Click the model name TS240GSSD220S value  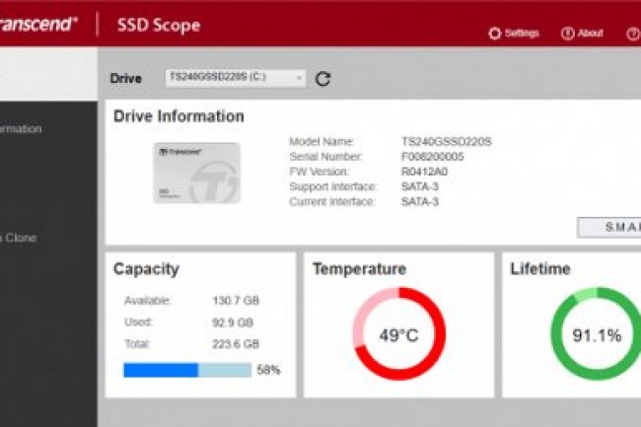tap(446, 142)
